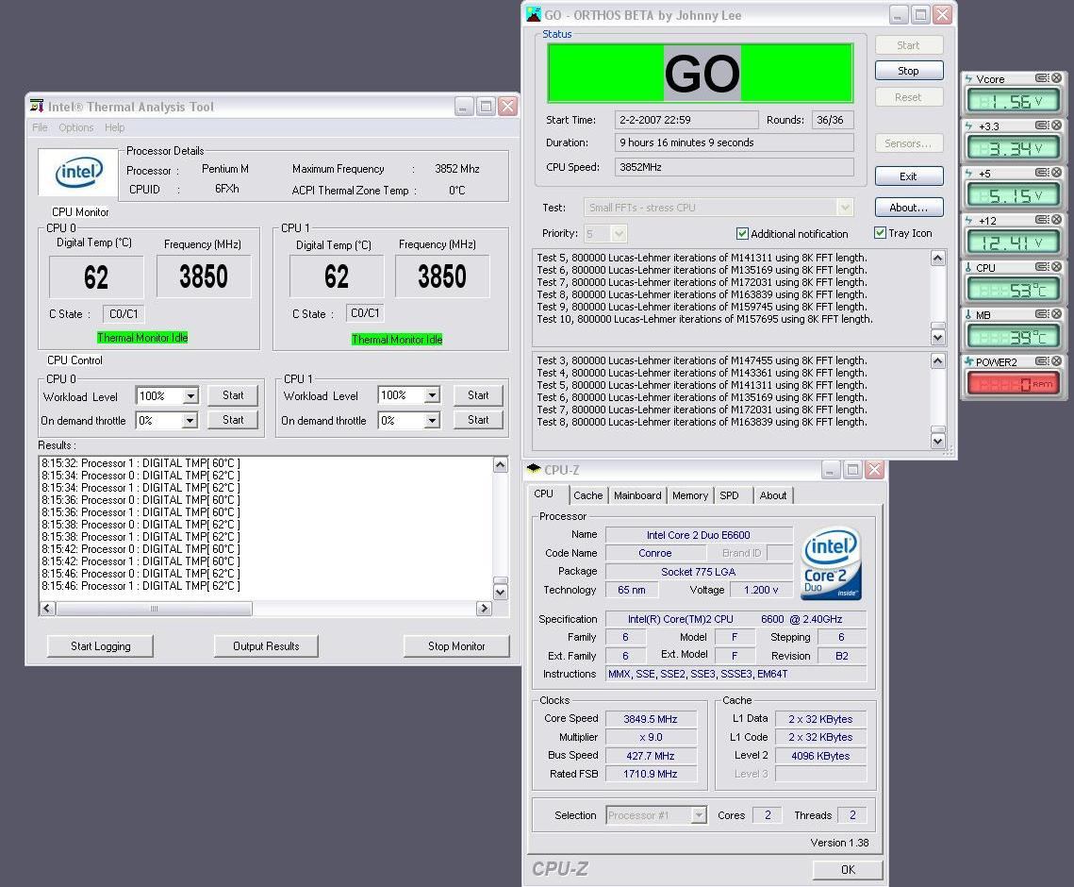
Task: Click CPU 1 On demand throttle Start button
Action: point(478,420)
